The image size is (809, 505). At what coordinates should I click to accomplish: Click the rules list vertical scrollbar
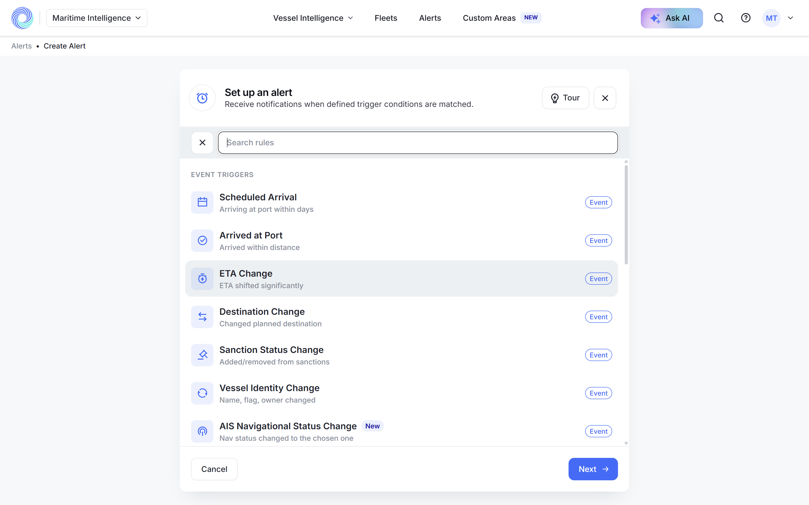[626, 215]
